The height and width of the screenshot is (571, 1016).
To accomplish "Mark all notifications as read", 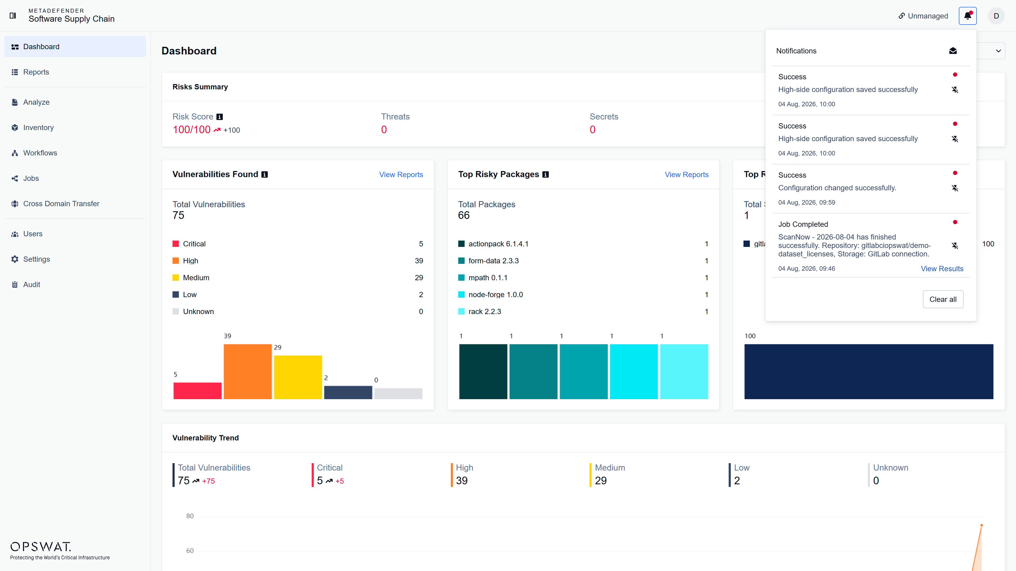I will 953,51.
